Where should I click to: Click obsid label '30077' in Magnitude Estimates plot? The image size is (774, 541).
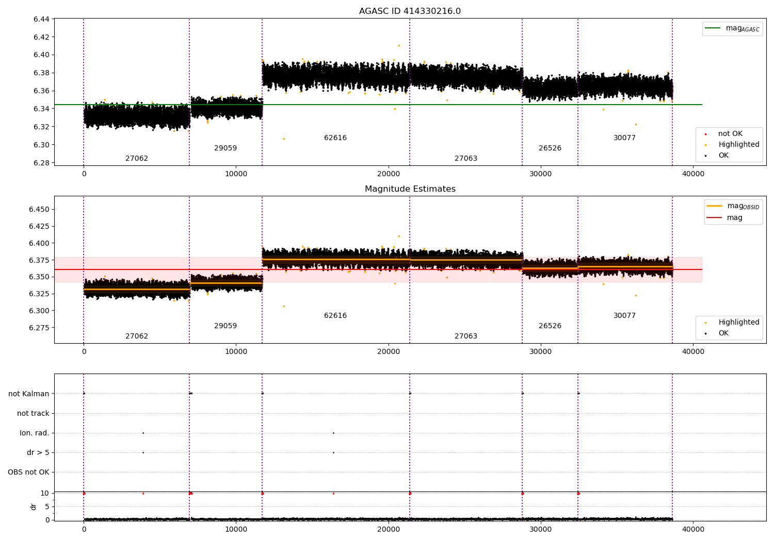point(625,316)
